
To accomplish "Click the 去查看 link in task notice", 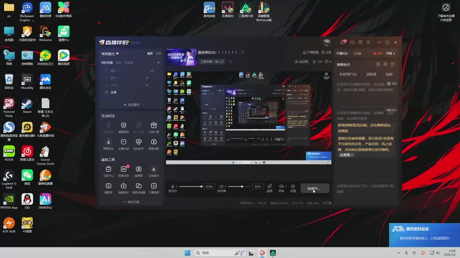I will click(346, 155).
